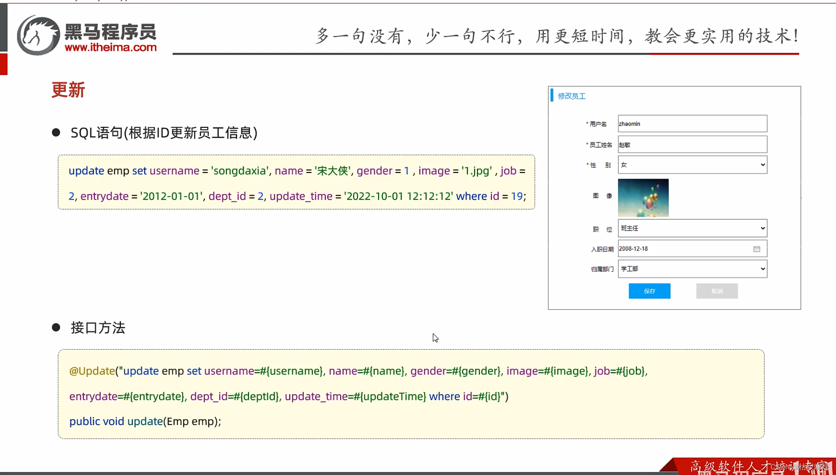
Task: Click the 入职日期 field showing 2008-12-18
Action: (683, 249)
